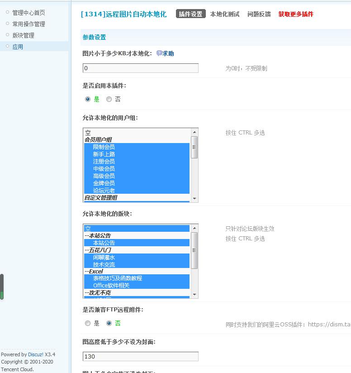Click the 求助 help link

click(x=168, y=53)
